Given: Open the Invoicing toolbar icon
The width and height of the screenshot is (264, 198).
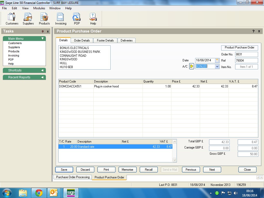Looking at the screenshot, I should (61, 19).
